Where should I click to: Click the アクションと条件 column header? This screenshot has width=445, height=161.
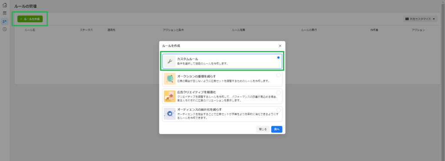pyautogui.click(x=173, y=30)
